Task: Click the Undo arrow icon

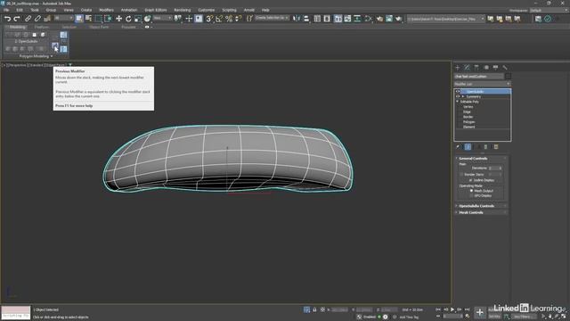Action: coord(7,19)
